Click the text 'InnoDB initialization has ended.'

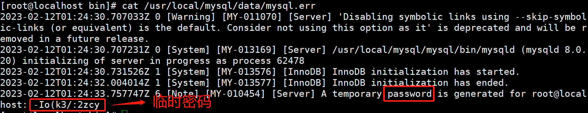pyautogui.click(x=420, y=83)
